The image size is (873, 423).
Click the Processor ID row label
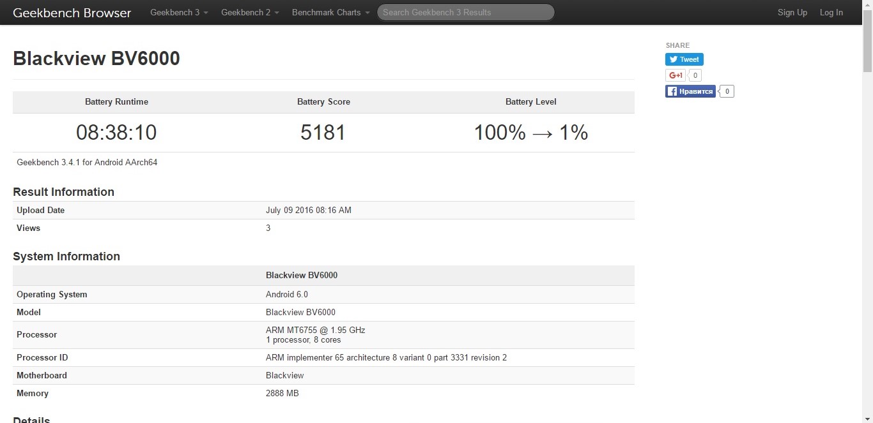pyautogui.click(x=42, y=357)
